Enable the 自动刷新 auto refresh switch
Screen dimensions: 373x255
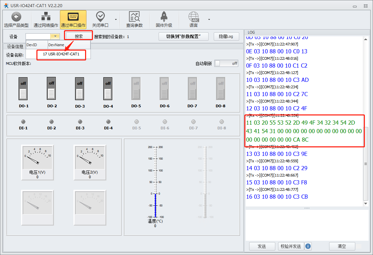pyautogui.click(x=226, y=63)
